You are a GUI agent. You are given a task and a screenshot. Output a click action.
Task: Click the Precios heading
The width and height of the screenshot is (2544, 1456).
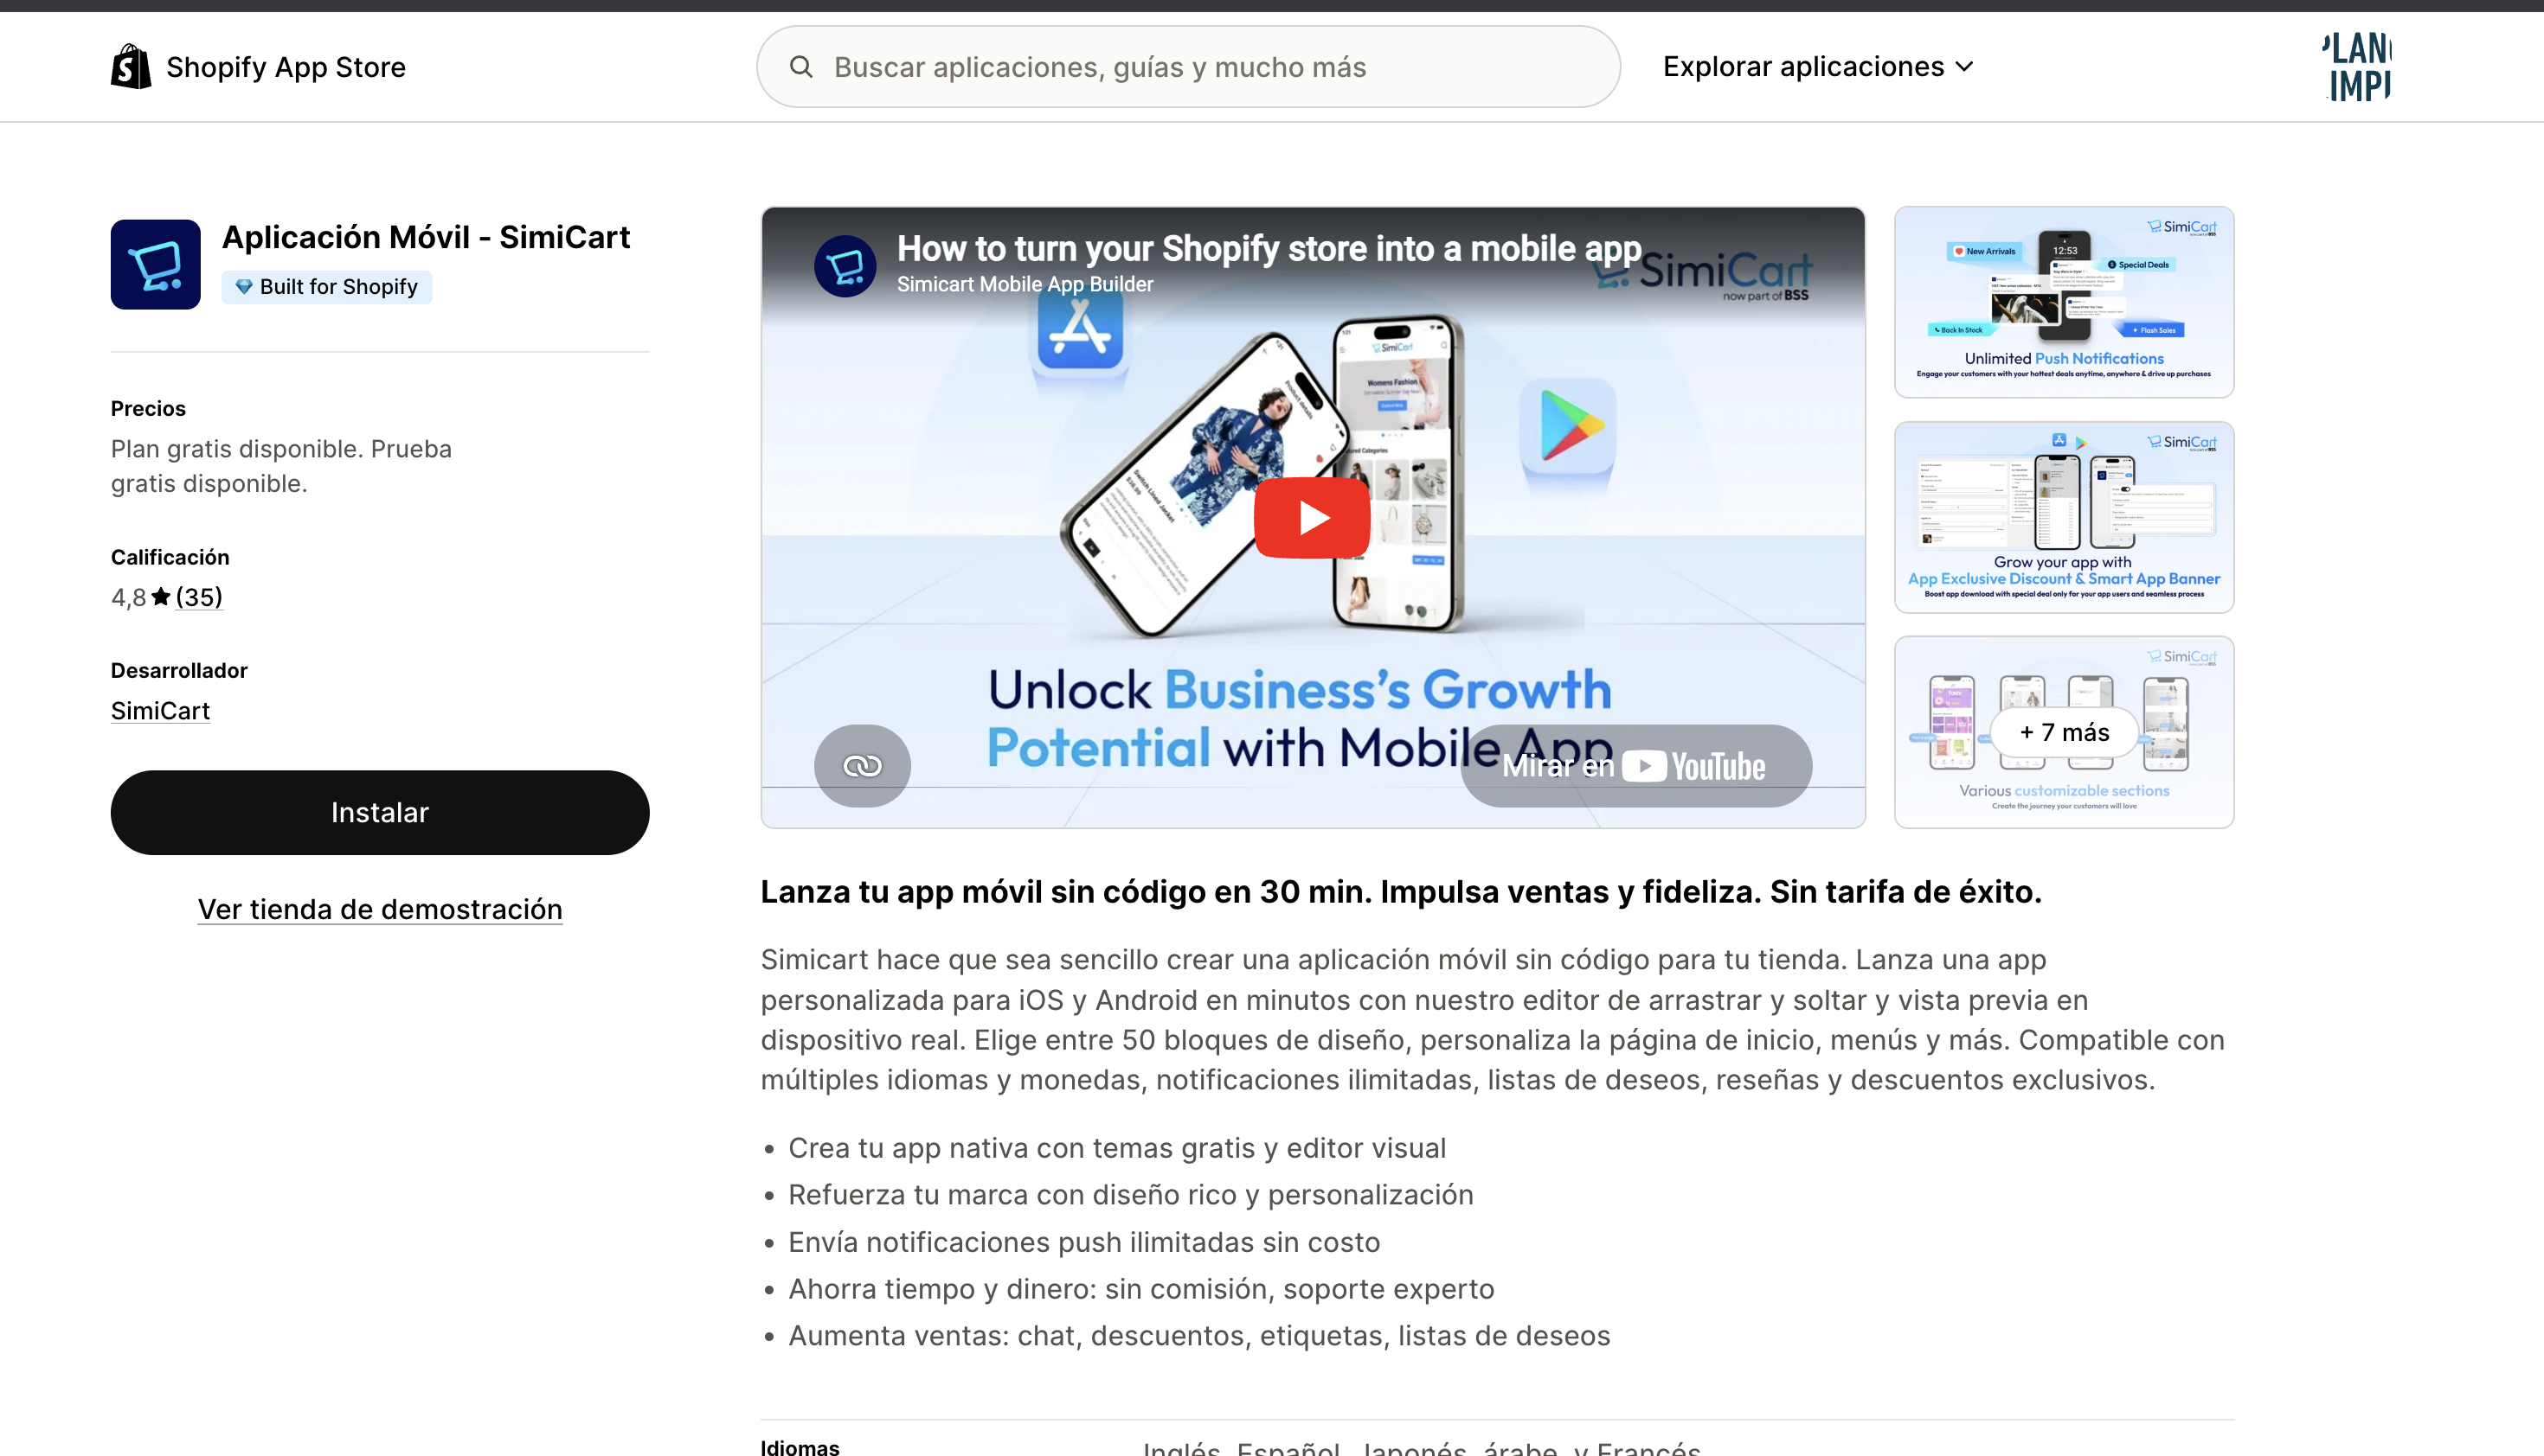[148, 409]
